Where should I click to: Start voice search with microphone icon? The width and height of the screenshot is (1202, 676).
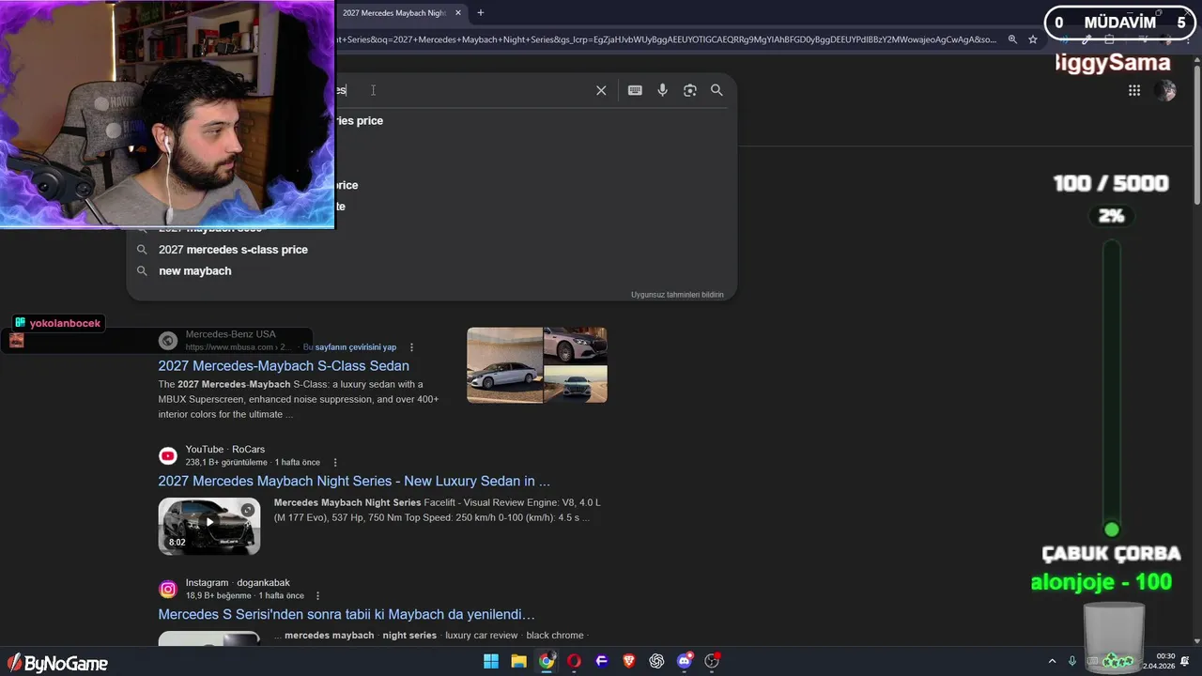point(662,90)
